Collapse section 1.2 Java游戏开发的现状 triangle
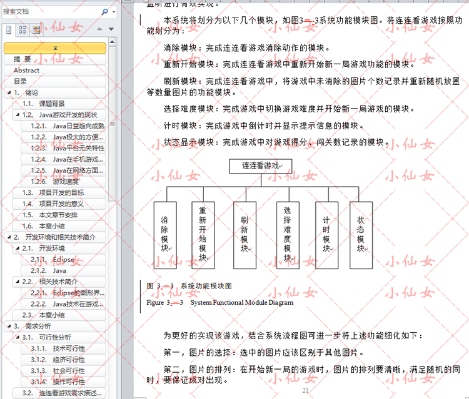469x399 pixels. coord(18,115)
